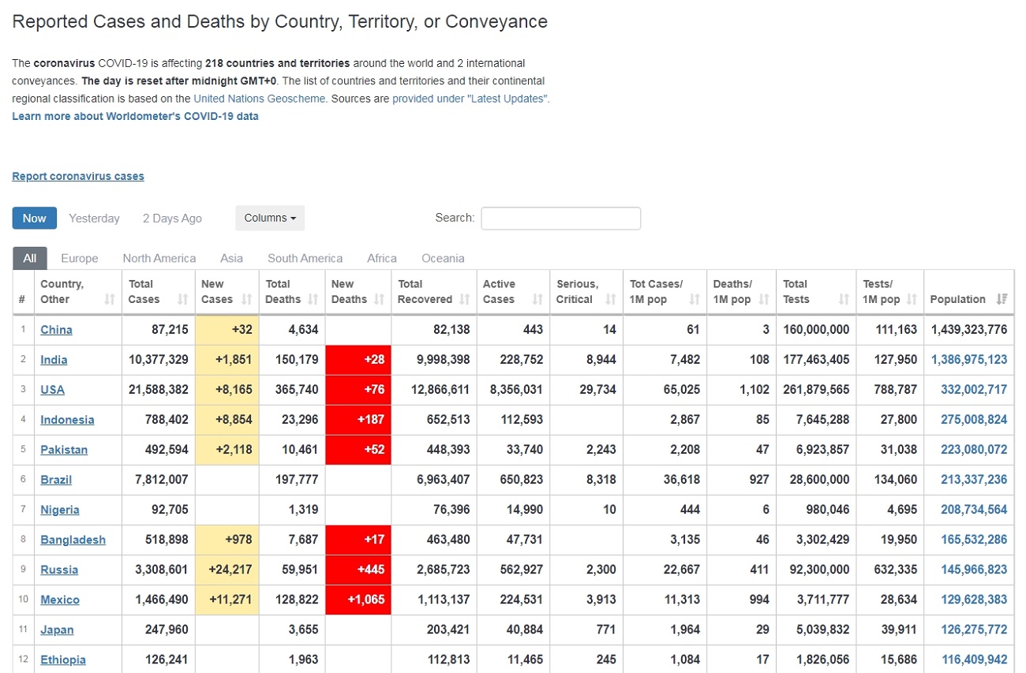The height and width of the screenshot is (673, 1026).
Task: Click sort arrows in New Cases header
Action: coord(247,300)
